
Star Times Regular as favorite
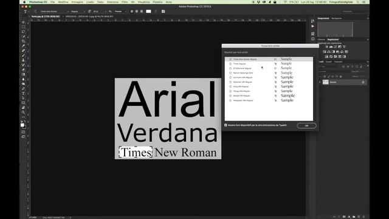(230, 64)
